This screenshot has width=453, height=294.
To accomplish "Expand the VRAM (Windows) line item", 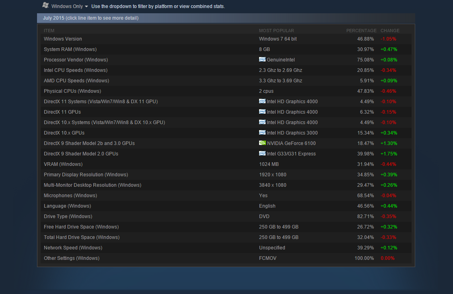I will [226, 164].
